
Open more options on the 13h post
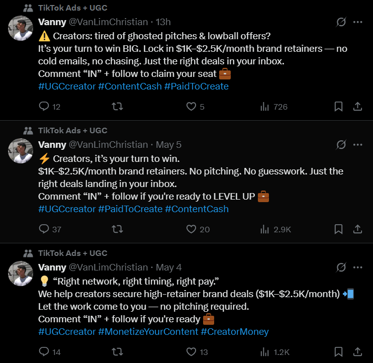(357, 22)
